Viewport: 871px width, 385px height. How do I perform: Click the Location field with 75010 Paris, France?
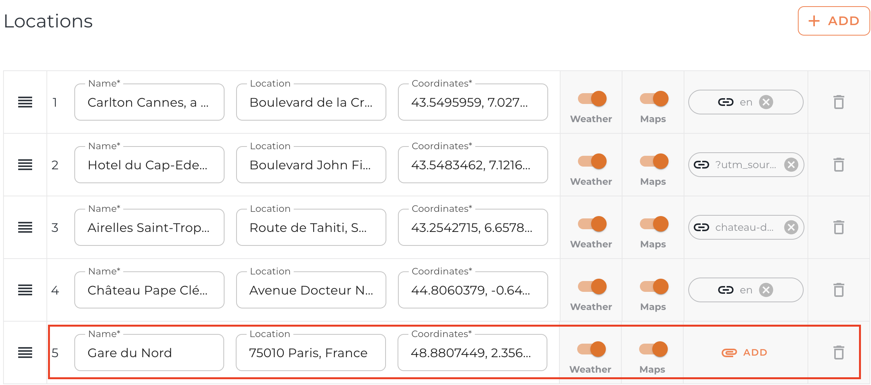(x=310, y=353)
